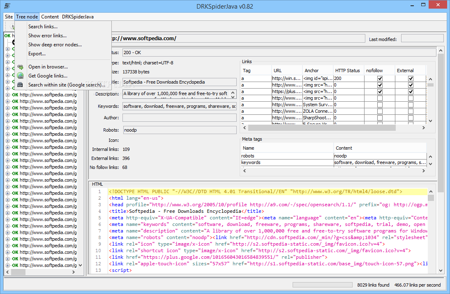The width and height of the screenshot is (450, 294).
Task: Click the Status field showing 200 - OK
Action: pos(279,52)
